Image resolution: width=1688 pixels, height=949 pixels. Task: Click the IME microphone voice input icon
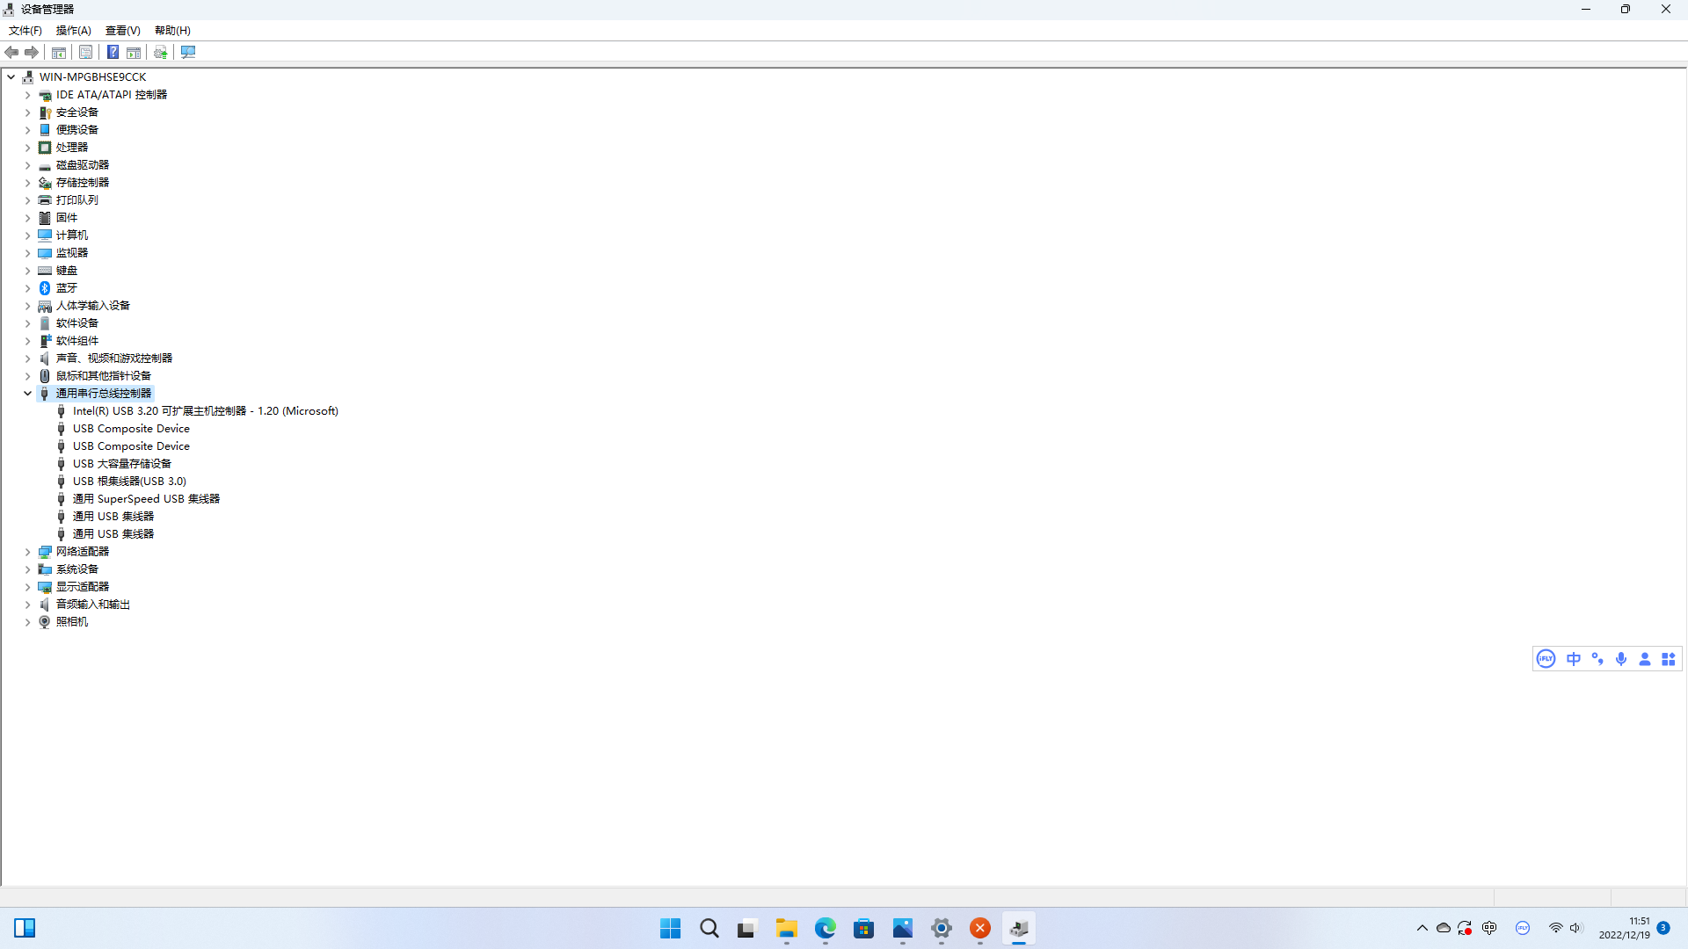click(x=1621, y=659)
